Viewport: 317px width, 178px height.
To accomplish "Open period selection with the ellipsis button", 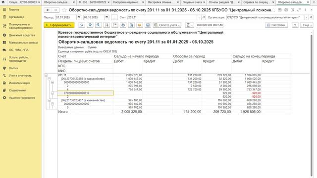I will pos(114,17).
